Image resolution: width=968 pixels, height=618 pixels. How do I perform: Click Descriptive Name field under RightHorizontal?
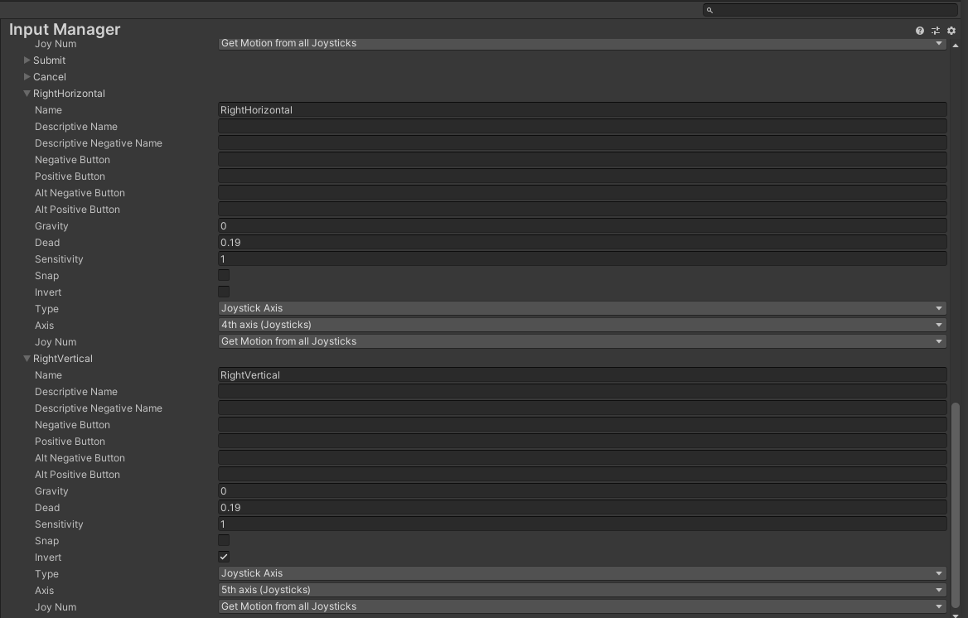pos(582,127)
